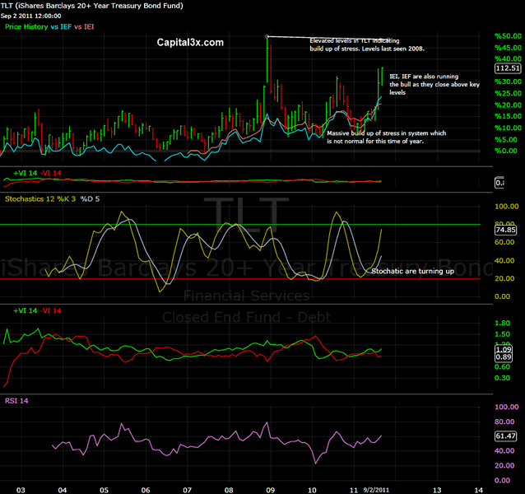Select the 'Stochatic are turning up' annotation

pyautogui.click(x=412, y=270)
